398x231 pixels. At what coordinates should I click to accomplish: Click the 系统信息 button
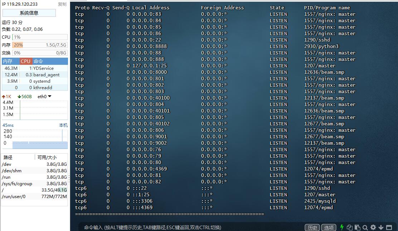pyautogui.click(x=29, y=13)
